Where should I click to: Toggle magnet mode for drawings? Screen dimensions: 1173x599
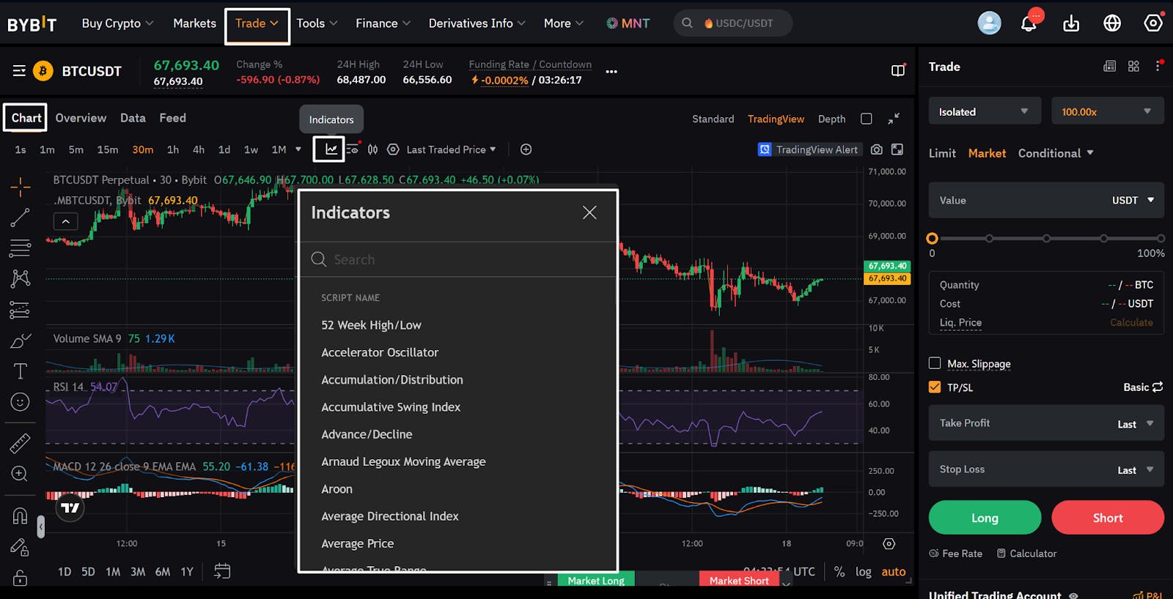21,516
